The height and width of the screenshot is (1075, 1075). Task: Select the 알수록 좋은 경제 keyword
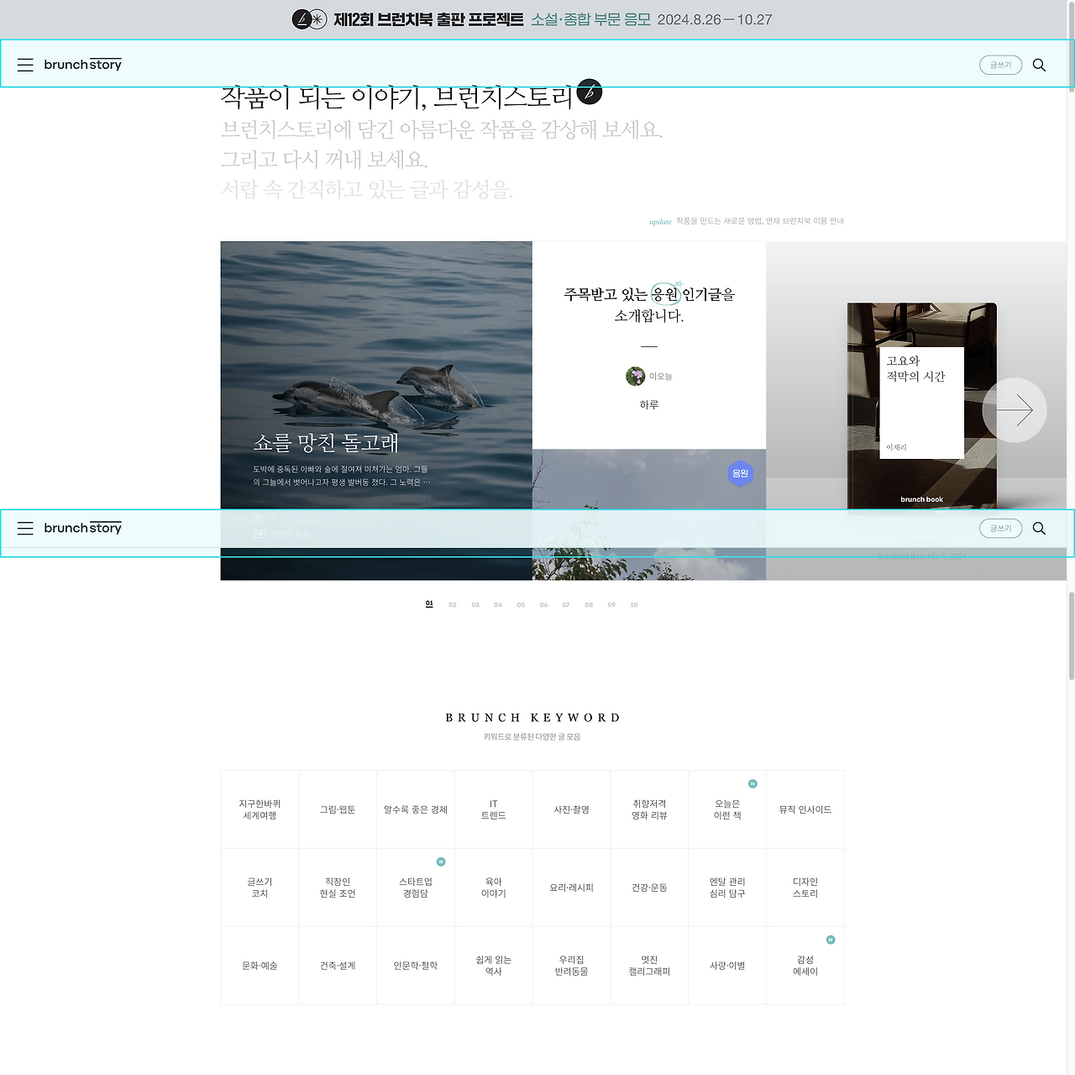[x=416, y=809]
